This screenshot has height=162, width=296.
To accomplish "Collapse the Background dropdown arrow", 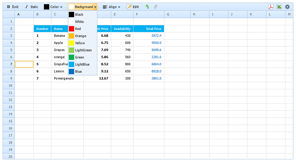I will 95,7.
